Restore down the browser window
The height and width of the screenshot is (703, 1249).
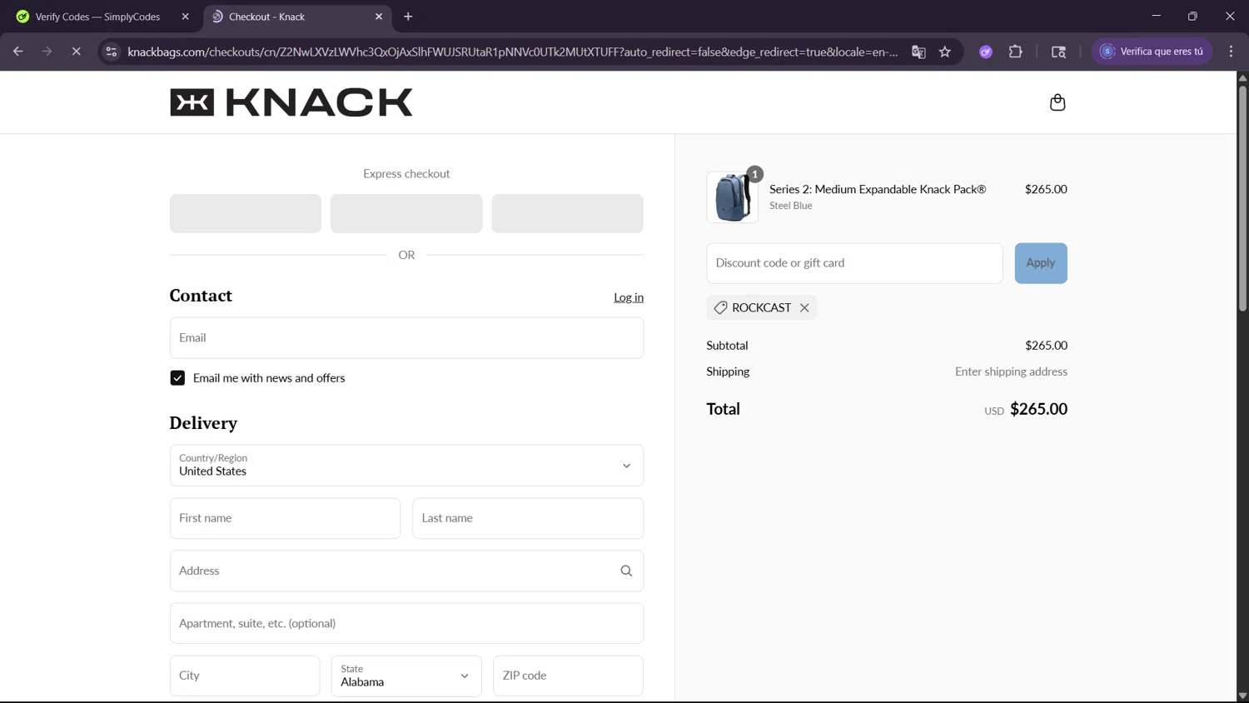1192,16
